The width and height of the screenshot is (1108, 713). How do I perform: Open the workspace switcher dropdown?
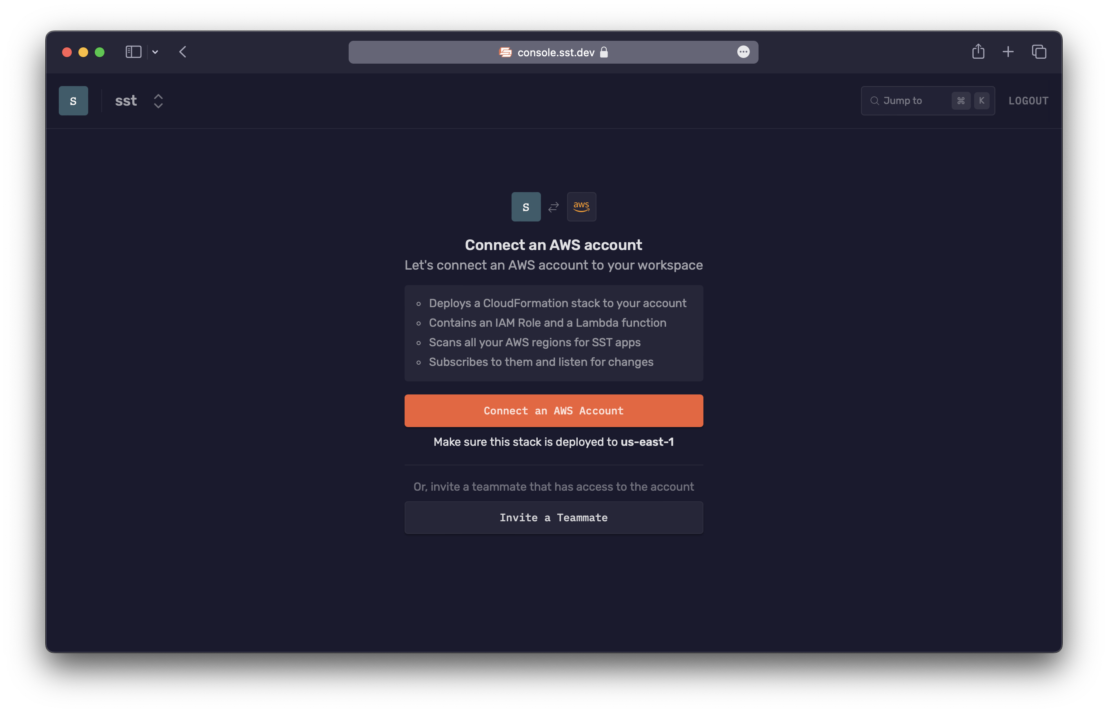[158, 100]
